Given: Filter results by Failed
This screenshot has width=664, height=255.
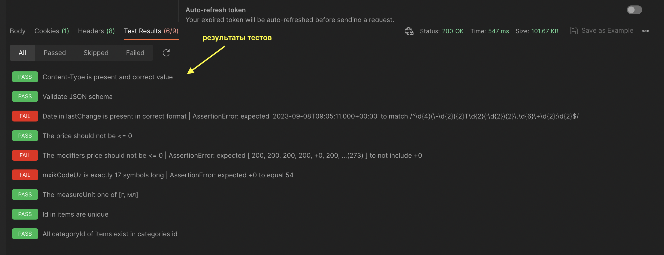Looking at the screenshot, I should point(135,53).
